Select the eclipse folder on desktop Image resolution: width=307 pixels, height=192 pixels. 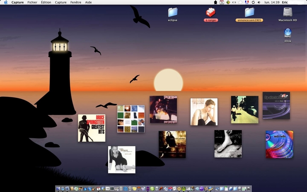click(x=172, y=15)
